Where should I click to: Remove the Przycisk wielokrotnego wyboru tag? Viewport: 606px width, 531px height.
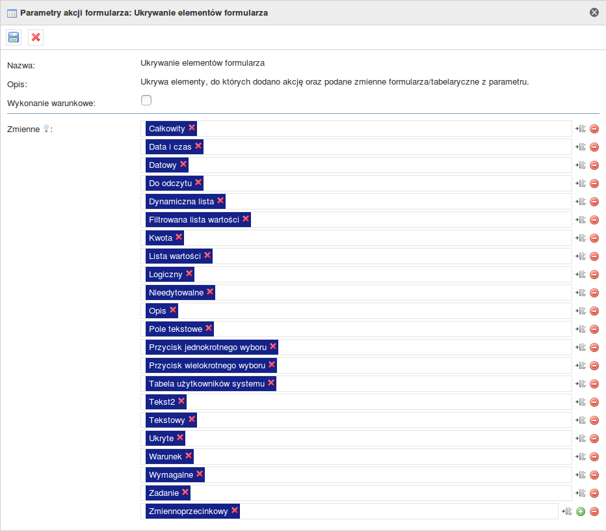click(x=272, y=364)
